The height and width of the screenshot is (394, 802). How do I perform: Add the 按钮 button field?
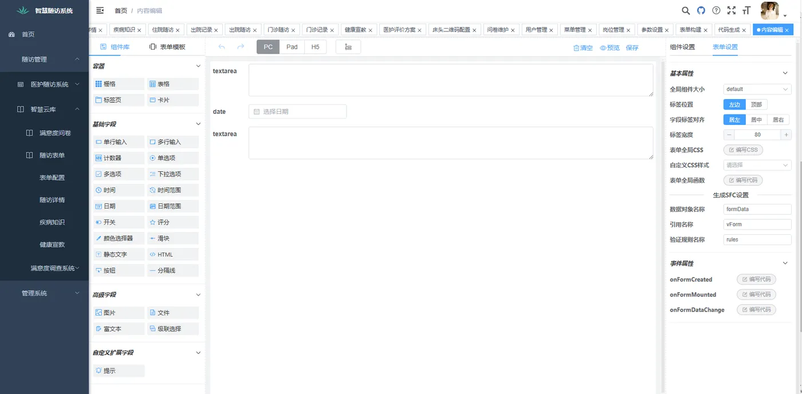(119, 270)
